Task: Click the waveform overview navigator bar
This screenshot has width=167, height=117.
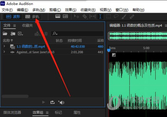Action: 137,36
